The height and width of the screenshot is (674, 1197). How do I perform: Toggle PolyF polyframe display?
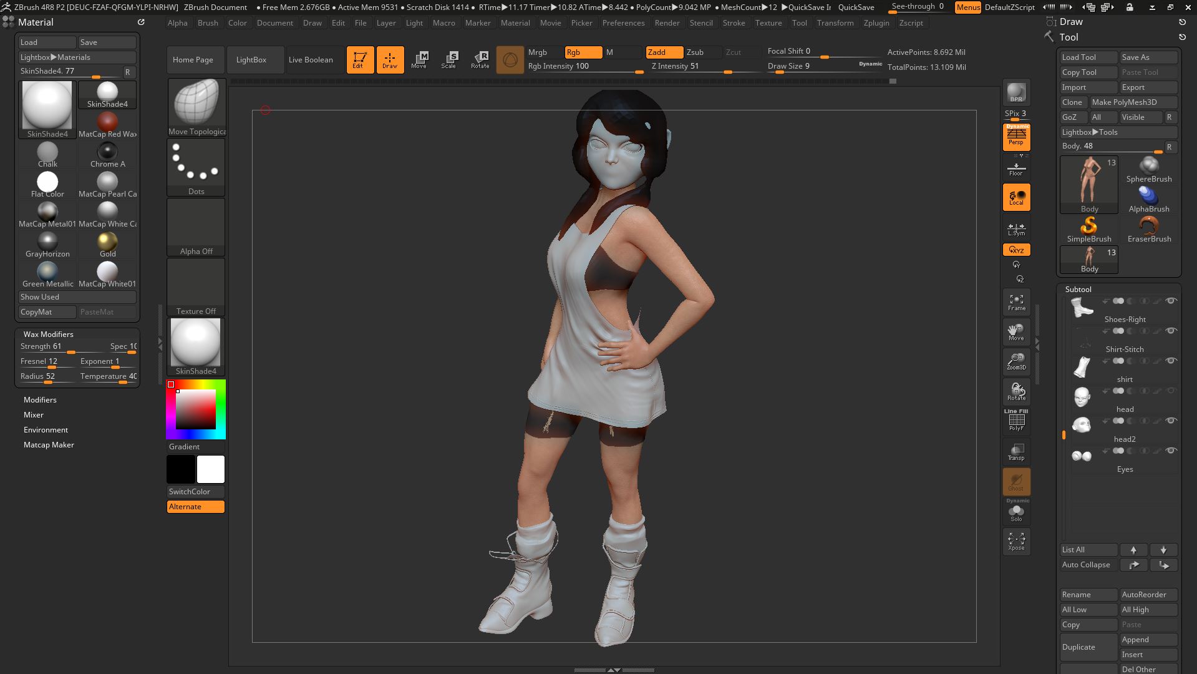tap(1016, 421)
